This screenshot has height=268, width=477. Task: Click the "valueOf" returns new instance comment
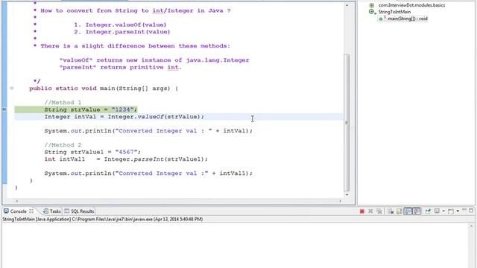point(154,60)
